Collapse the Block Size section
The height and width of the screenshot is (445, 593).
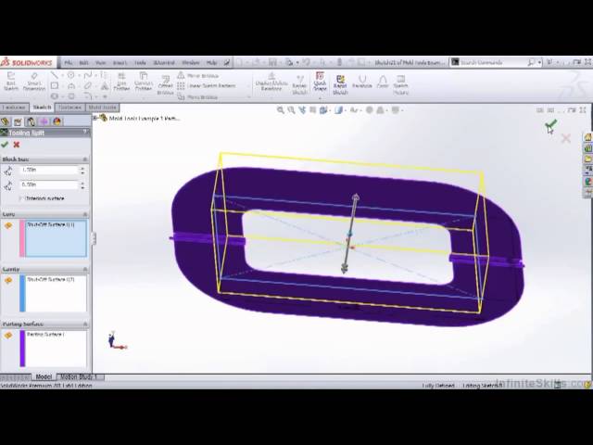point(85,159)
